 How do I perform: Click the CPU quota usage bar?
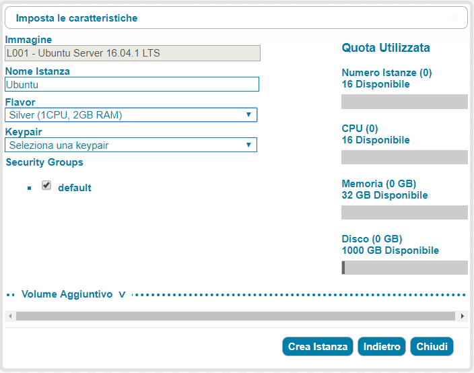click(405, 157)
